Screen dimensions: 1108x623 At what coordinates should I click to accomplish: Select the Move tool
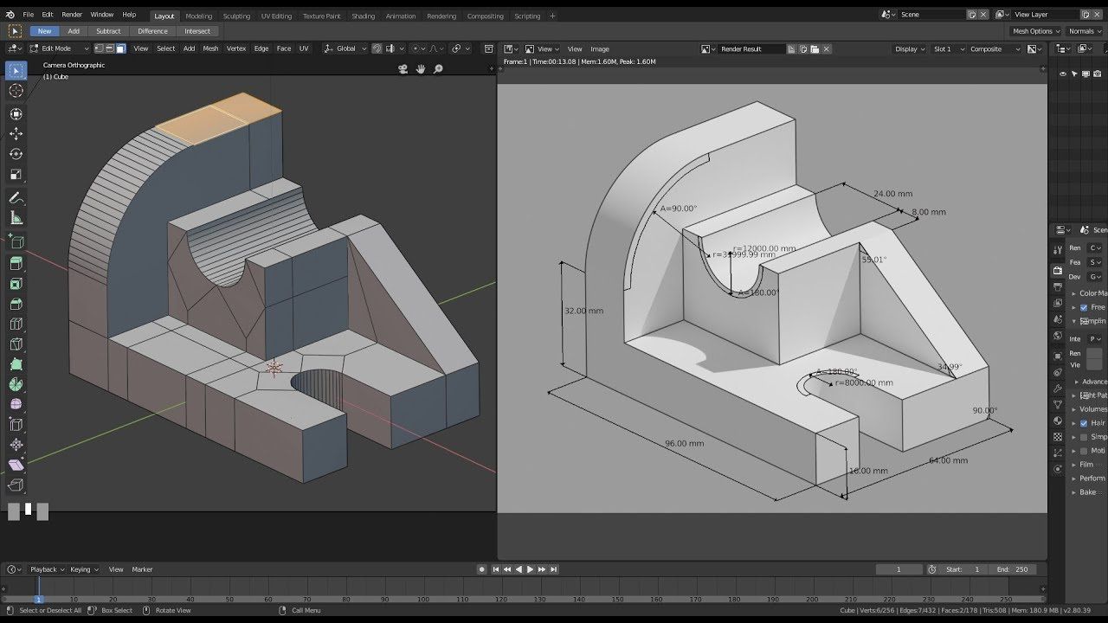(x=16, y=133)
